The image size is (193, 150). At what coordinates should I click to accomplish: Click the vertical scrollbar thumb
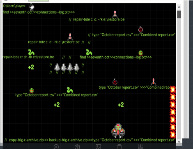179,14
